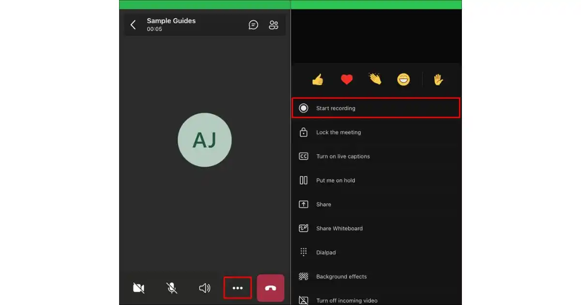Tap the Share option
The height and width of the screenshot is (305, 581).
(x=376, y=204)
